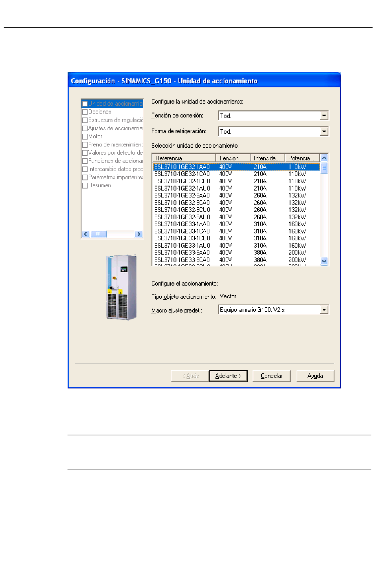Select drive 6SL3710-1GE33-1CA0
Viewport: 387px width, 570px height.
tap(236, 231)
